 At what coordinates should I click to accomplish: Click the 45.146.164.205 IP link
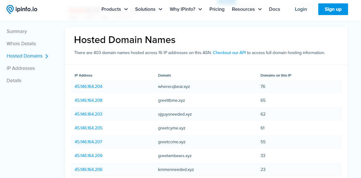[x=88, y=128]
